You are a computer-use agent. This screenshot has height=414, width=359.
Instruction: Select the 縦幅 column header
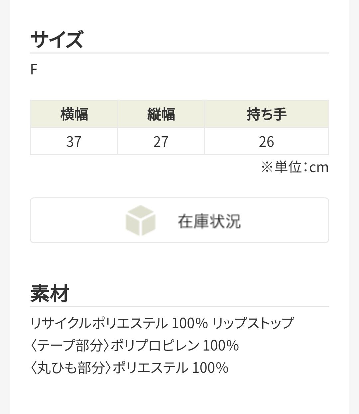161,114
